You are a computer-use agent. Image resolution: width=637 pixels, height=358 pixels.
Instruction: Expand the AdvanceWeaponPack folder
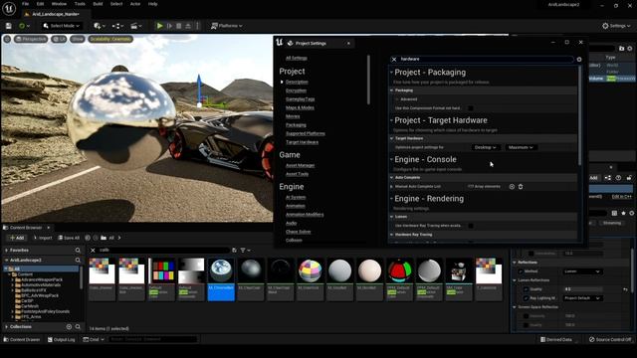pyautogui.click(x=13, y=279)
